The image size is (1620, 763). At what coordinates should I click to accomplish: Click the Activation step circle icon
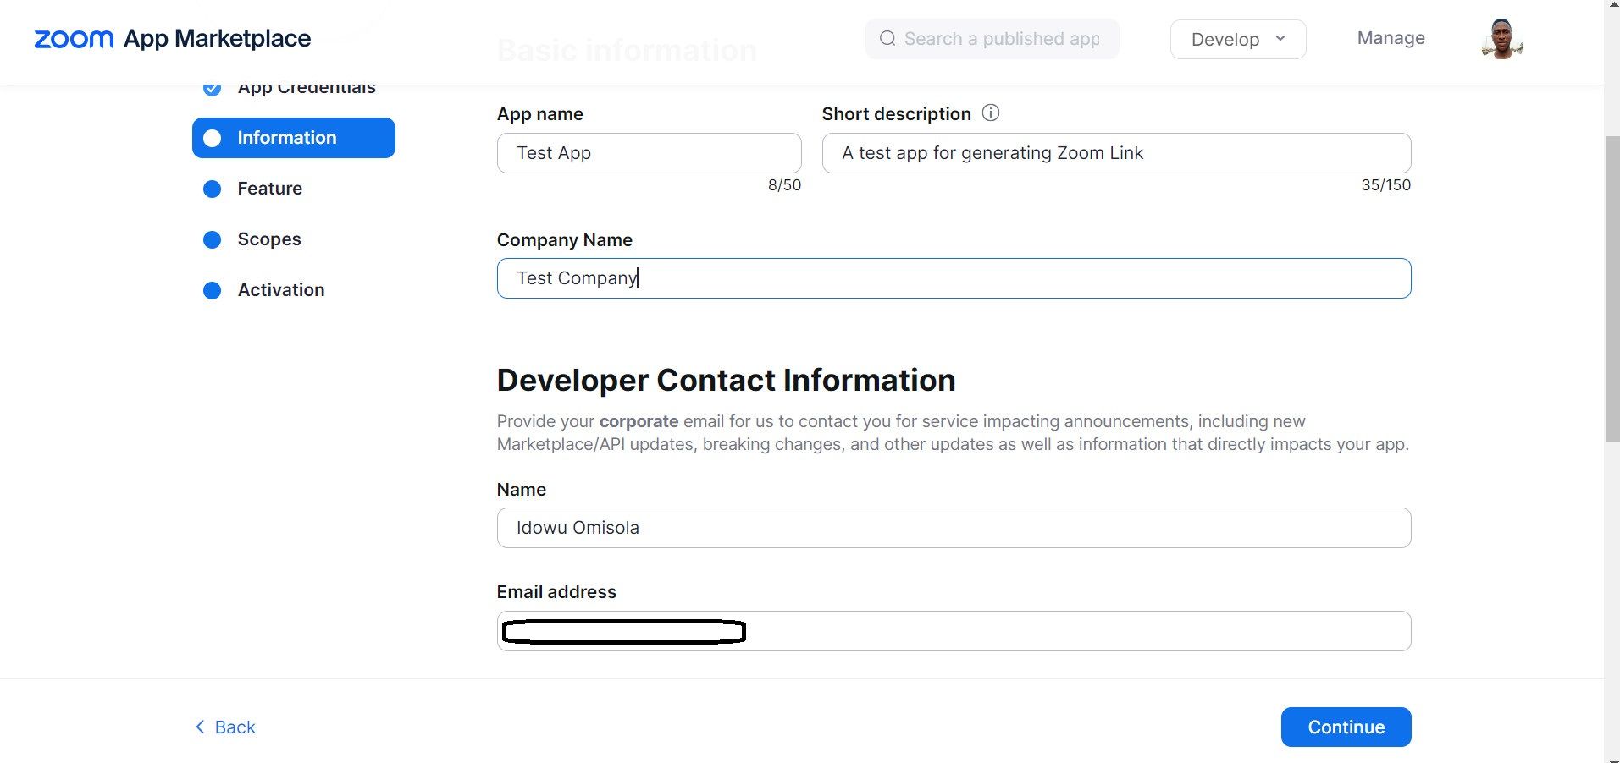point(212,290)
